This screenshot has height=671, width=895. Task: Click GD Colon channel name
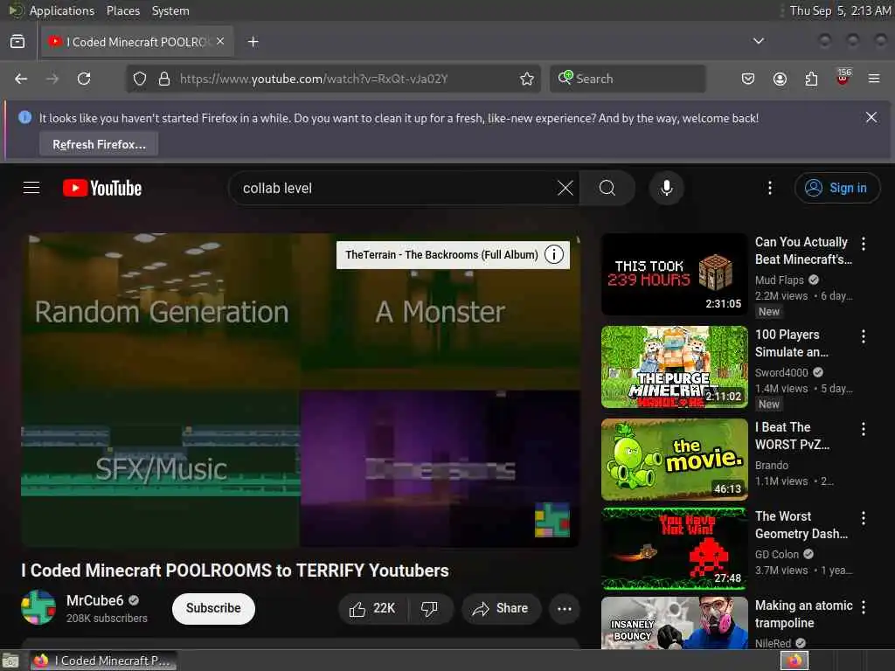(x=777, y=554)
